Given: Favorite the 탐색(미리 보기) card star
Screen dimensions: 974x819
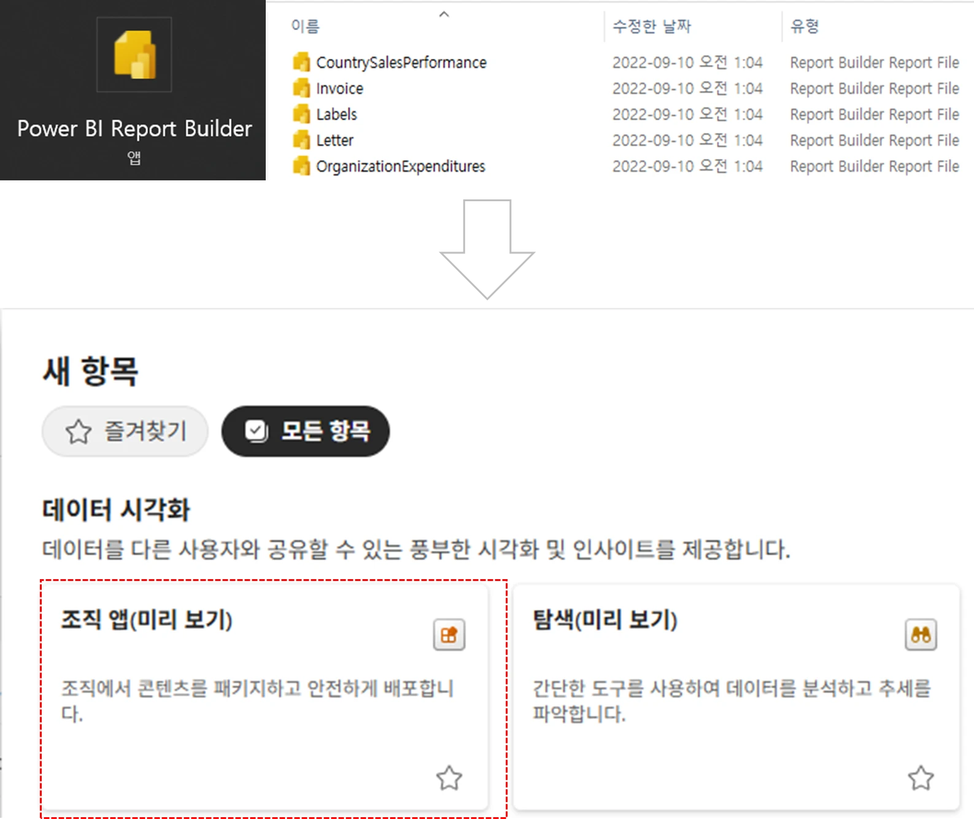Looking at the screenshot, I should pyautogui.click(x=921, y=778).
